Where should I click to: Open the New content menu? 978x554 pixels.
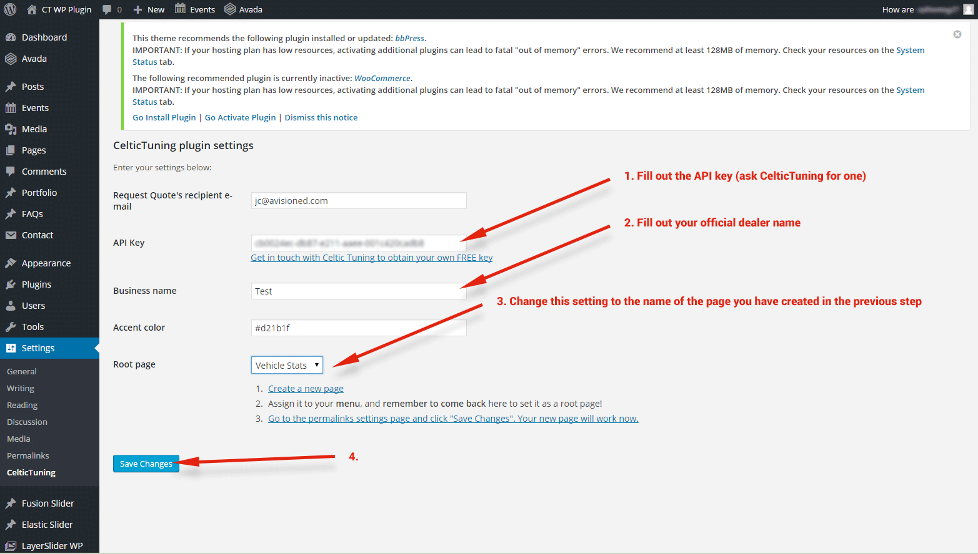149,9
